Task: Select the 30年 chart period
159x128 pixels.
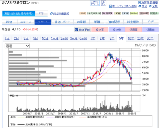Action: coord(150,38)
